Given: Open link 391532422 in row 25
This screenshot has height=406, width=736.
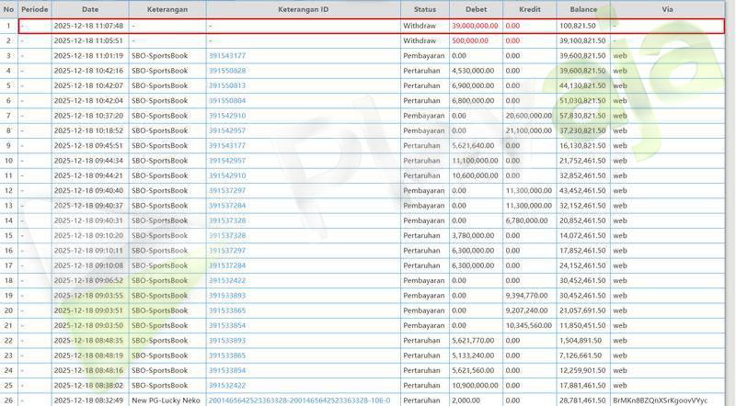Looking at the screenshot, I should [x=227, y=386].
